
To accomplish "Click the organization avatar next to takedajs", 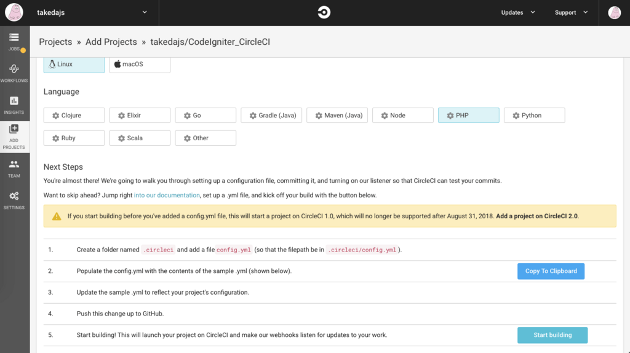I will point(14,12).
